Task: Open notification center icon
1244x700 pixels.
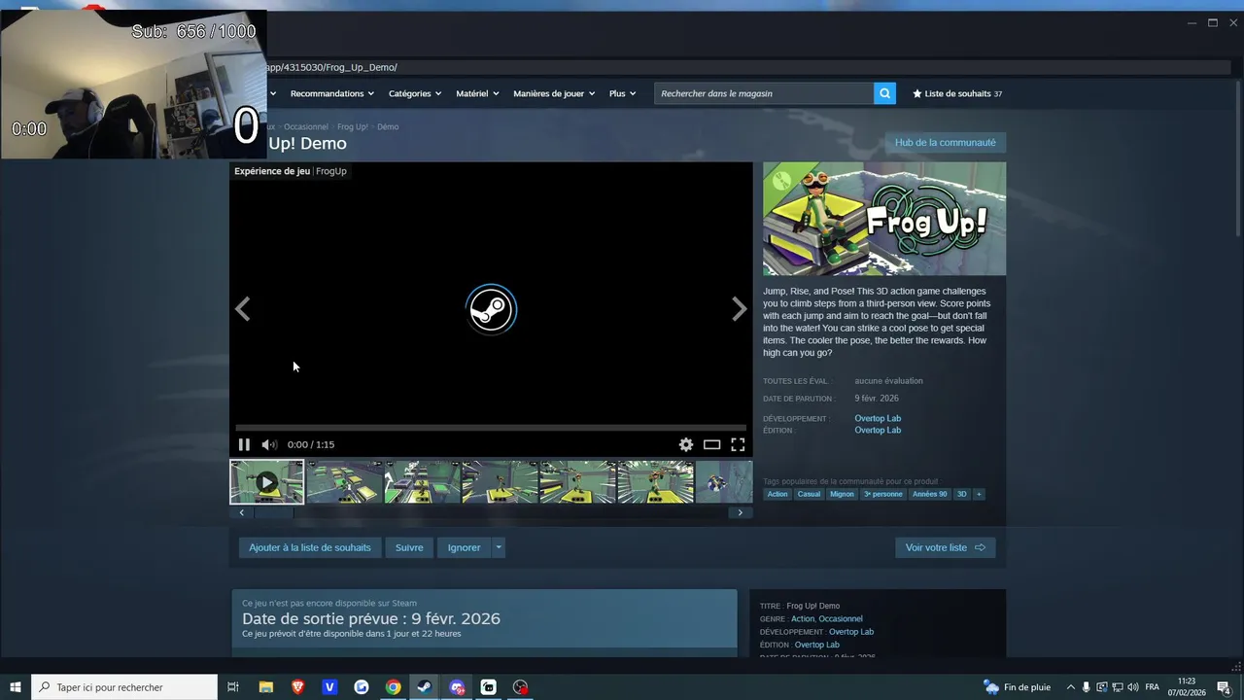Action: click(x=1224, y=687)
